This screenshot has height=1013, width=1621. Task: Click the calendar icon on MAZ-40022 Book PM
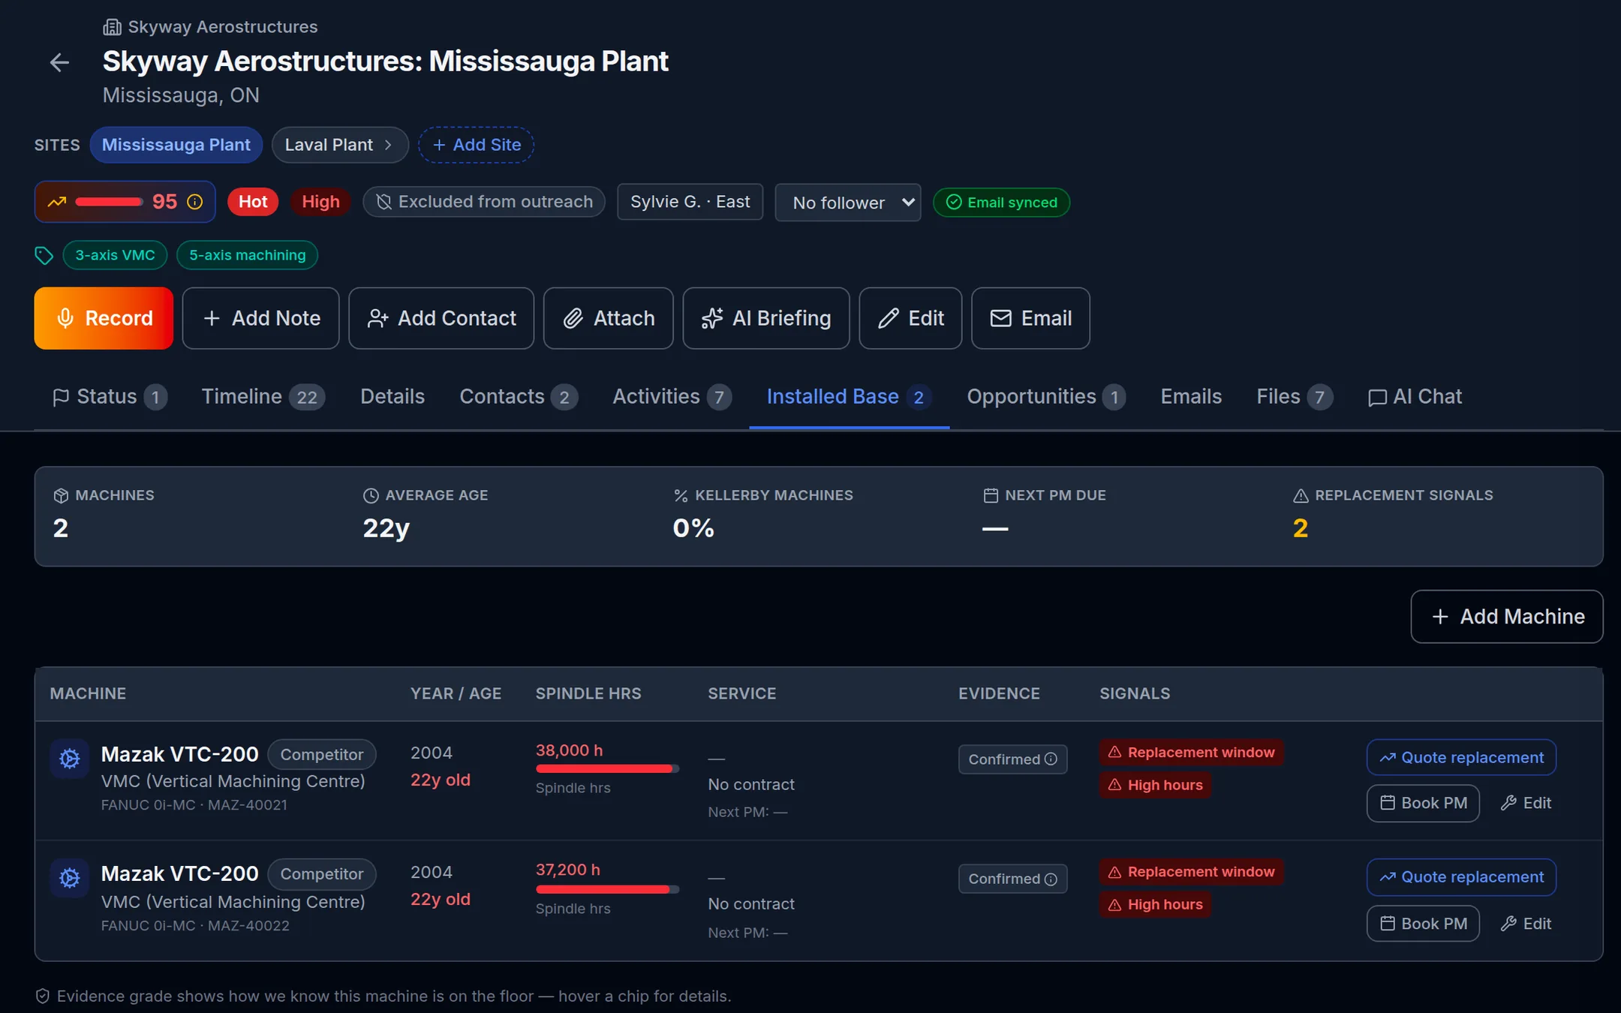click(x=1388, y=924)
